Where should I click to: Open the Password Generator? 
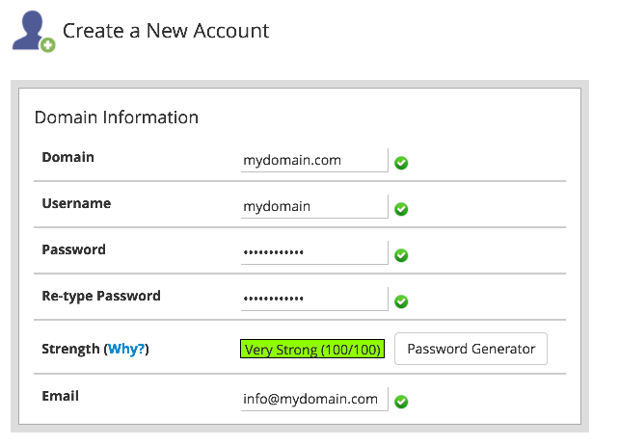pos(471,349)
